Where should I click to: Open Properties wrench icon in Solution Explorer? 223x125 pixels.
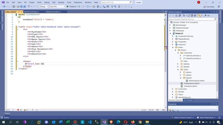click(x=205, y=16)
